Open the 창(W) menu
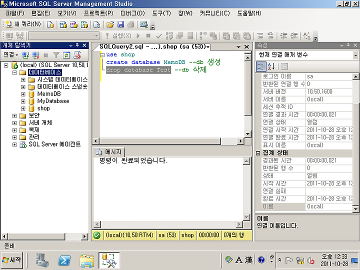360x270 pixels. click(x=185, y=13)
